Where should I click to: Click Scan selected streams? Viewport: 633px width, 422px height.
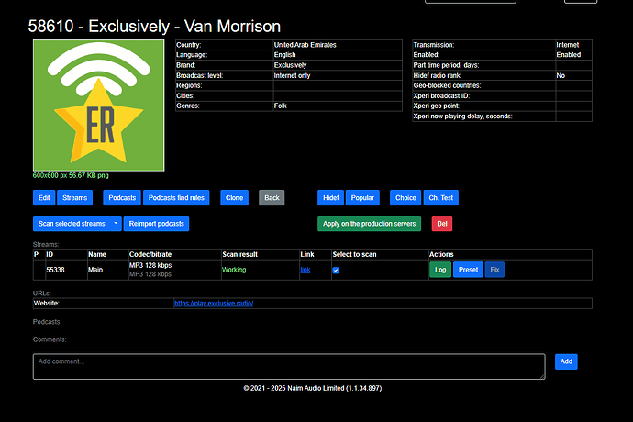point(72,224)
